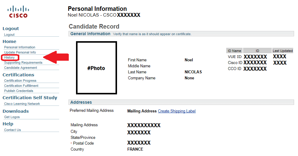Click the Create Shipping Label link
Screen dimensions: 298x156
pos(177,111)
